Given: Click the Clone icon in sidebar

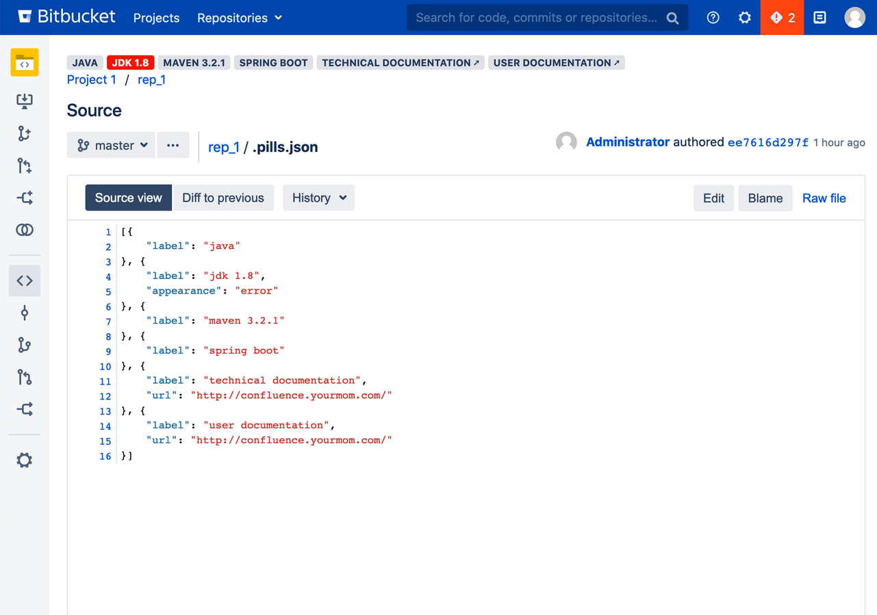Looking at the screenshot, I should [25, 101].
